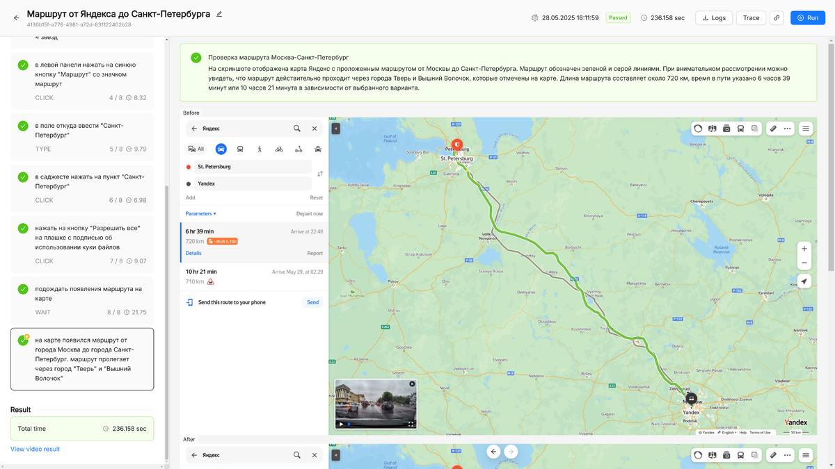The height and width of the screenshot is (469, 835).
Task: Toggle panoramas camera icon on Before map
Action: point(726,129)
